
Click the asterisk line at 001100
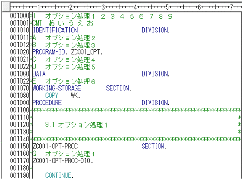(x=136, y=110)
